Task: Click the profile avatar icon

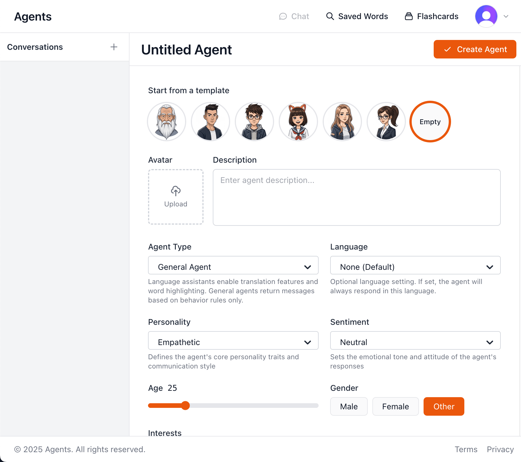Action: point(486,16)
